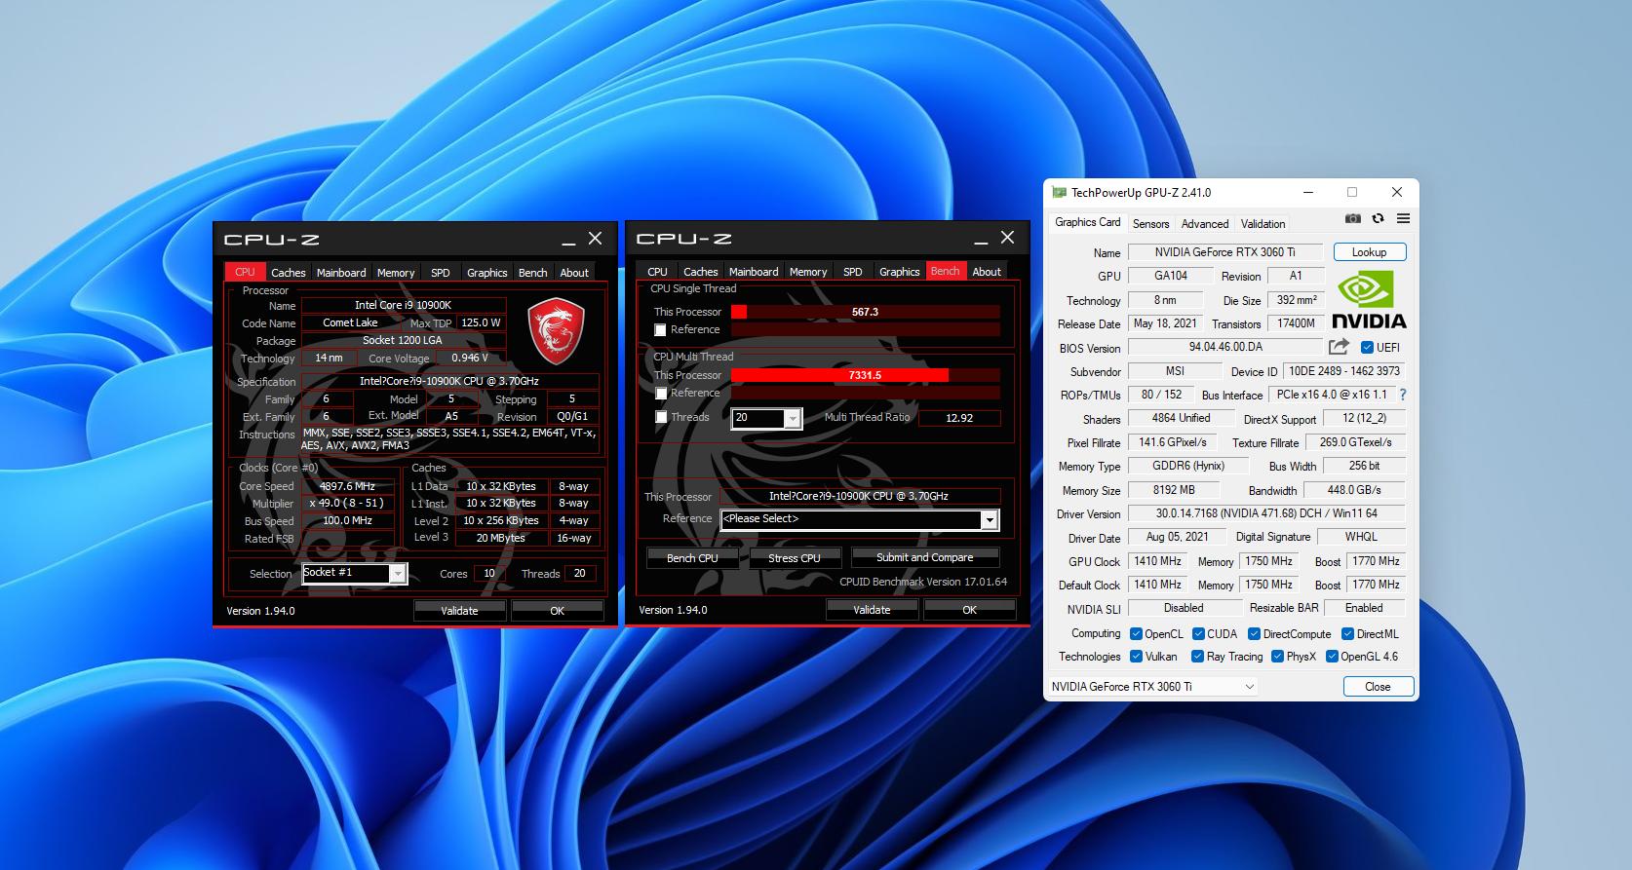Take a GPU-Z screenshot with camera icon

[x=1352, y=219]
